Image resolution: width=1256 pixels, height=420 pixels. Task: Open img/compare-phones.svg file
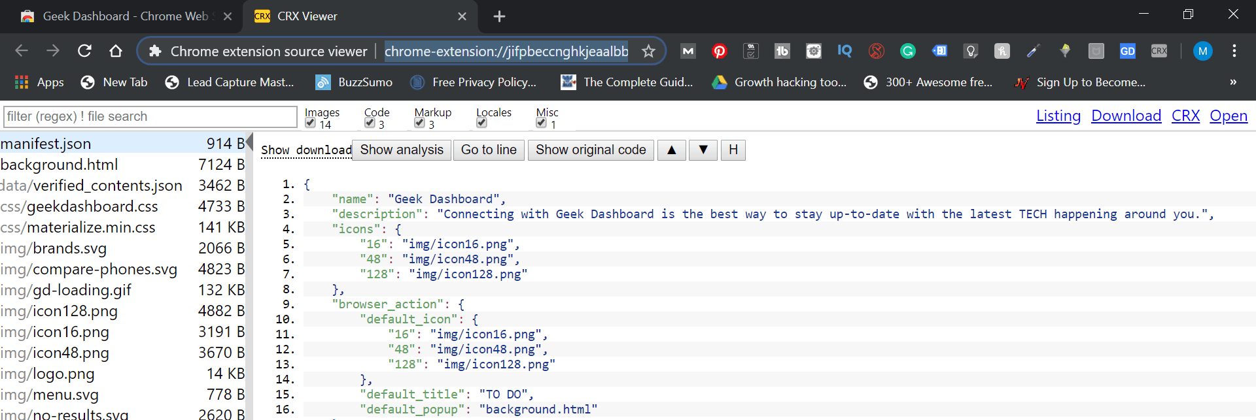point(122,269)
